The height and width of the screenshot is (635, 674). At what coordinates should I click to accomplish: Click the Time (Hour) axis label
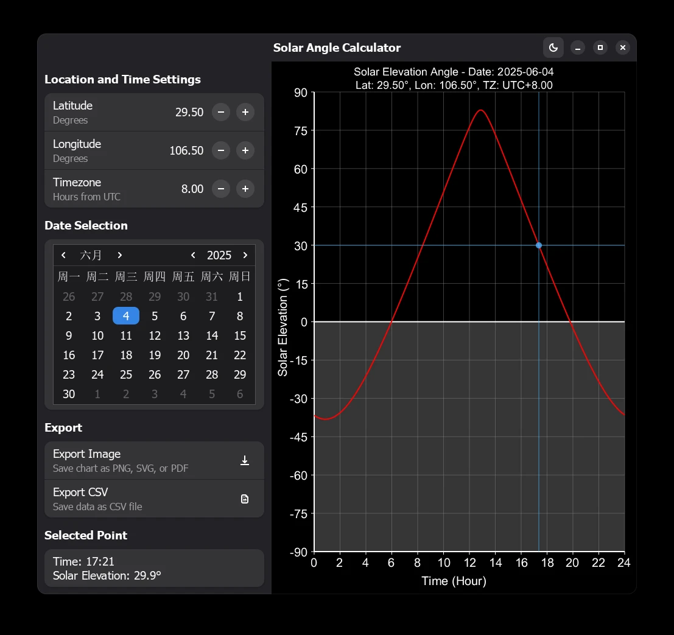[454, 581]
